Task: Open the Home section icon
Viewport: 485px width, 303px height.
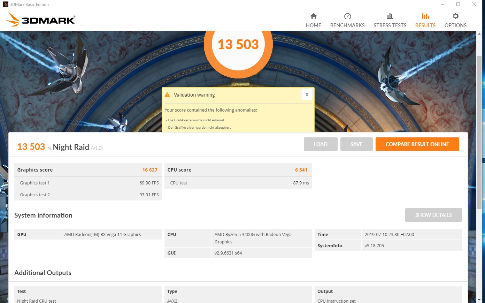Action: click(314, 16)
